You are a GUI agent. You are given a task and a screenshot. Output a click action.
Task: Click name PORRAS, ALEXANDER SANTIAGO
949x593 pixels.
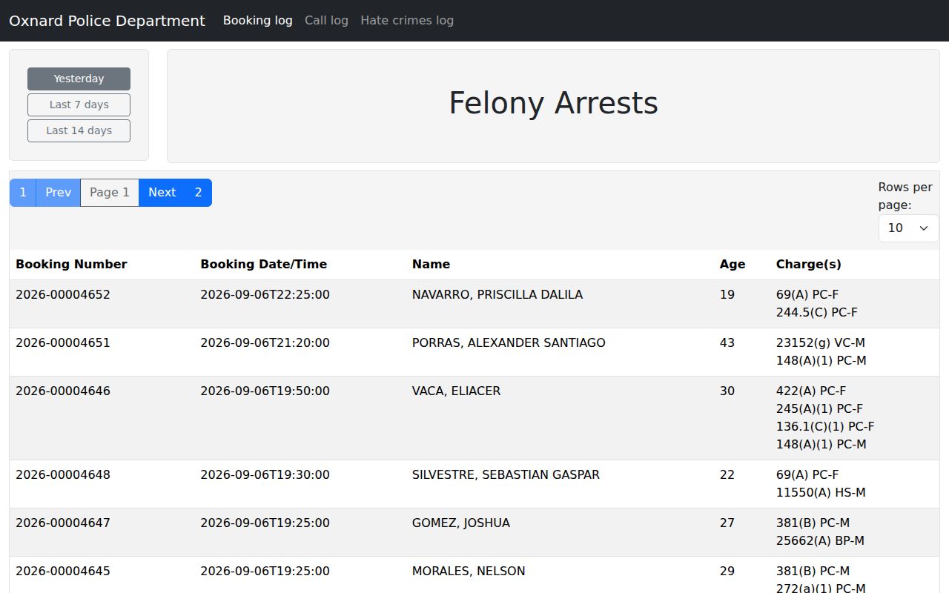(509, 343)
